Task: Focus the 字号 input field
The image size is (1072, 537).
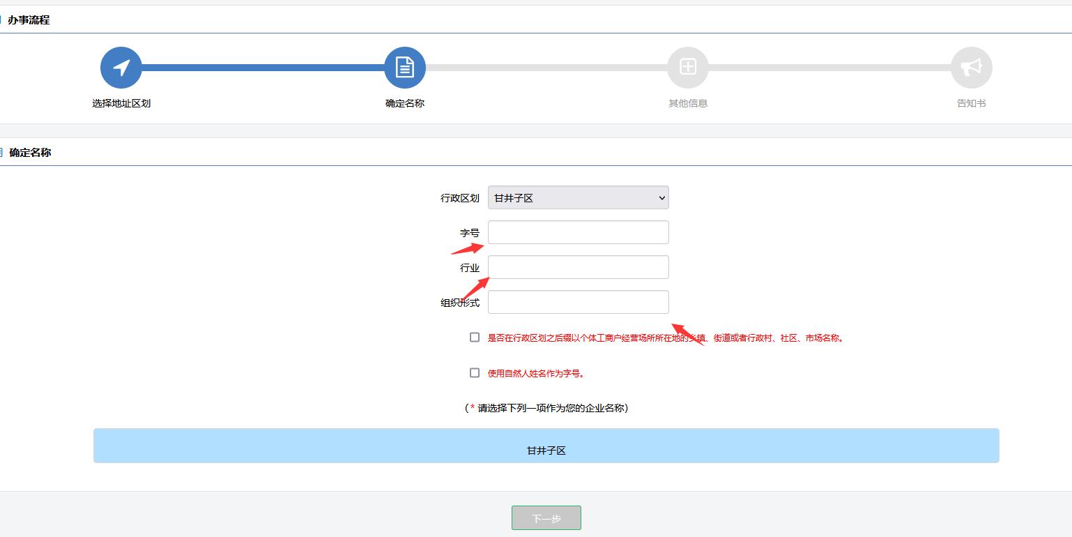Action: click(x=579, y=232)
